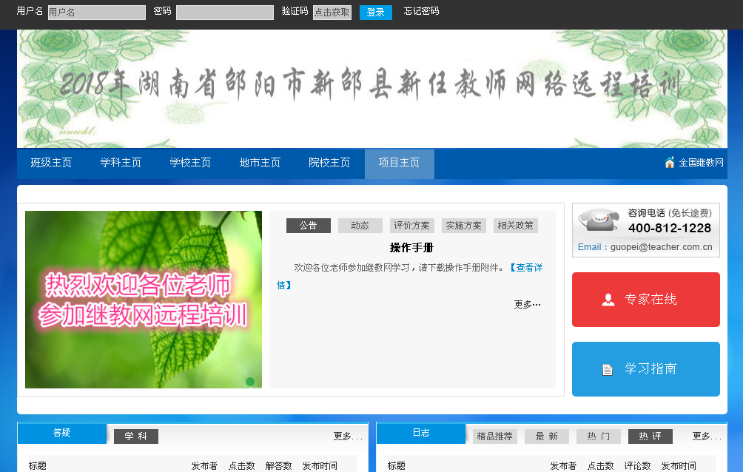Select the 精品推荐 tab in 日志 panel
Image resolution: width=743 pixels, height=472 pixels.
click(x=494, y=436)
